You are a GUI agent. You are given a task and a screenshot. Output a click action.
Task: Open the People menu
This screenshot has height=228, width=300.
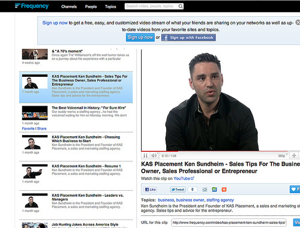(91, 7)
